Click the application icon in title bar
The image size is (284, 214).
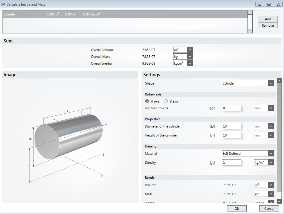tap(3, 4)
